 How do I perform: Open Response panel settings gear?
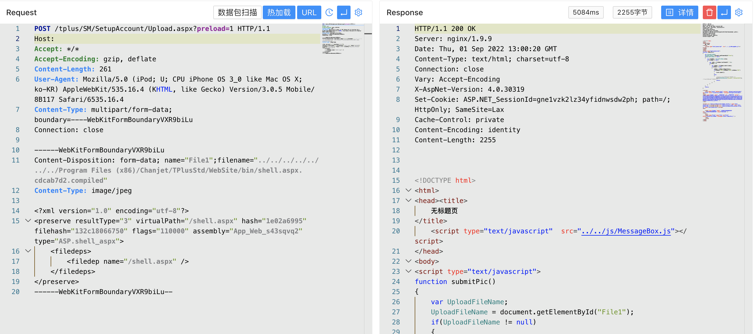739,12
